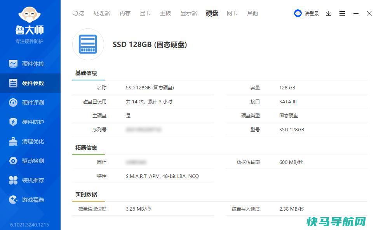Click the 基础信息 section heading
This screenshot has height=230, width=376.
[86, 73]
